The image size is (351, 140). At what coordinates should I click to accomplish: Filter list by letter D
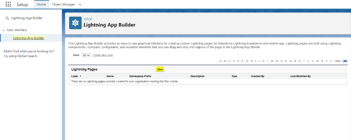[234, 61]
